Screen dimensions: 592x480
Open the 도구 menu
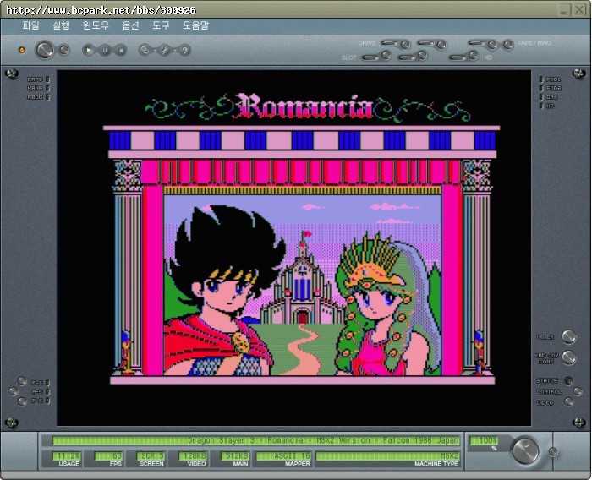(161, 25)
